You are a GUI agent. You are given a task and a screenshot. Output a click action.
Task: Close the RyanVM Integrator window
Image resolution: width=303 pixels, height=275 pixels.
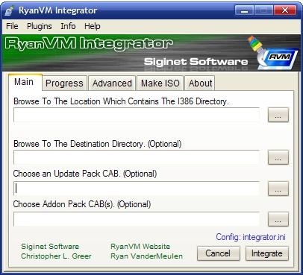pyautogui.click(x=285, y=10)
